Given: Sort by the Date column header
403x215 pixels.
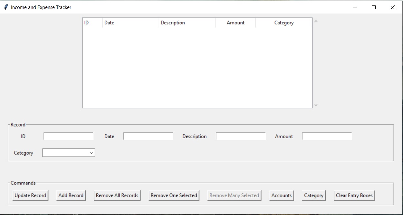Looking at the screenshot, I should [x=130, y=23].
